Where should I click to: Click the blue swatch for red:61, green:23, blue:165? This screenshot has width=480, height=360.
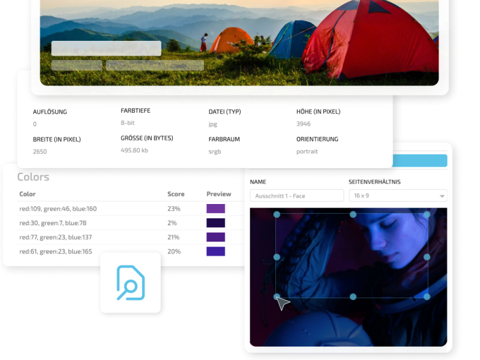point(216,251)
